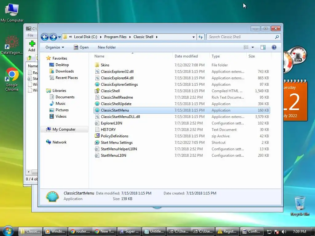Select the Start Menu Settings shortcut icon

pos(97,143)
